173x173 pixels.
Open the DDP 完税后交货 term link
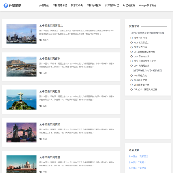(x=142, y=66)
